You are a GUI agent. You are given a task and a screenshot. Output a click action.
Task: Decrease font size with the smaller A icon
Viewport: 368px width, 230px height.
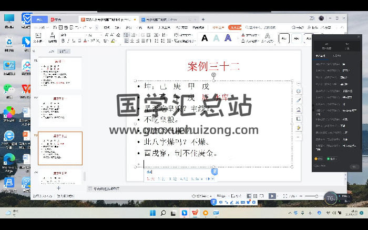coord(112,35)
